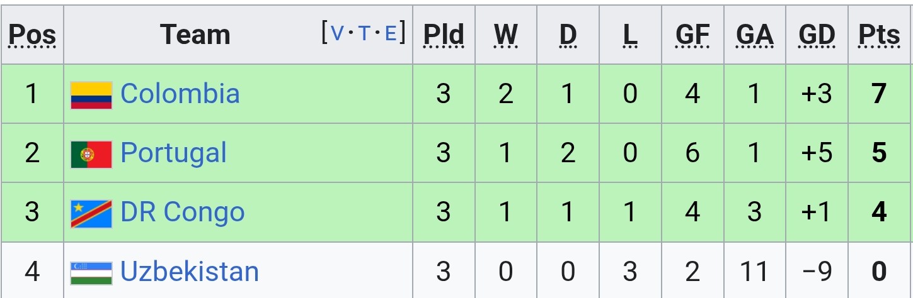The width and height of the screenshot is (913, 298).
Task: Click the W column header
Action: click(x=506, y=35)
